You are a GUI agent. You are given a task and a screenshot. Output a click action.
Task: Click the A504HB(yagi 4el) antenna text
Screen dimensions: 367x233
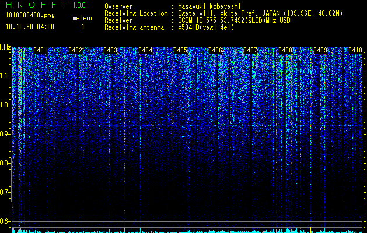click(206, 27)
